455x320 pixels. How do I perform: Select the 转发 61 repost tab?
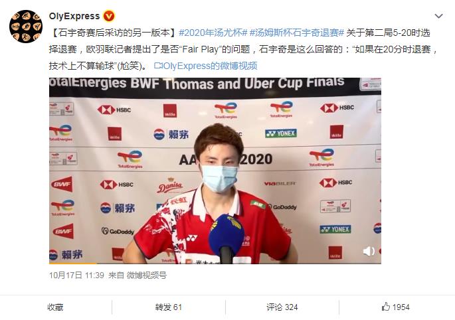coord(168,307)
